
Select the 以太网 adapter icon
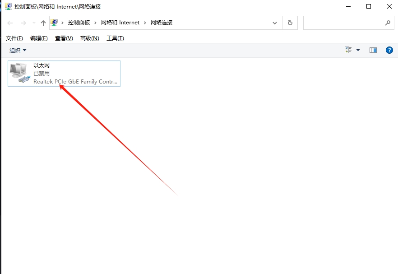pyautogui.click(x=20, y=73)
